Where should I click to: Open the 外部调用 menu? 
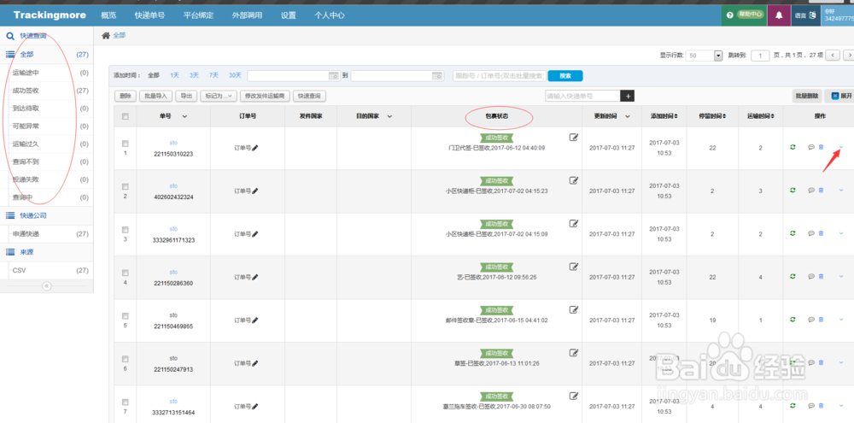pos(248,15)
